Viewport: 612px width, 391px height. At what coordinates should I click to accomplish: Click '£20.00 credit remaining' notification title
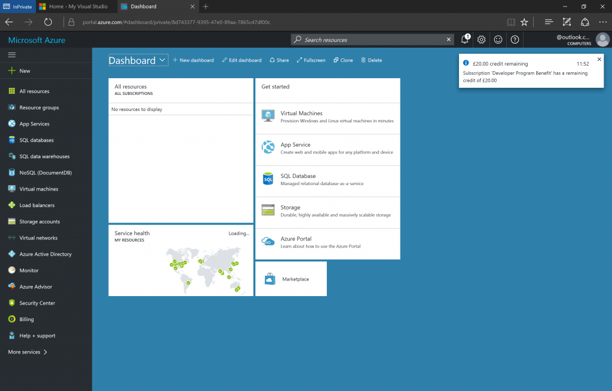500,63
